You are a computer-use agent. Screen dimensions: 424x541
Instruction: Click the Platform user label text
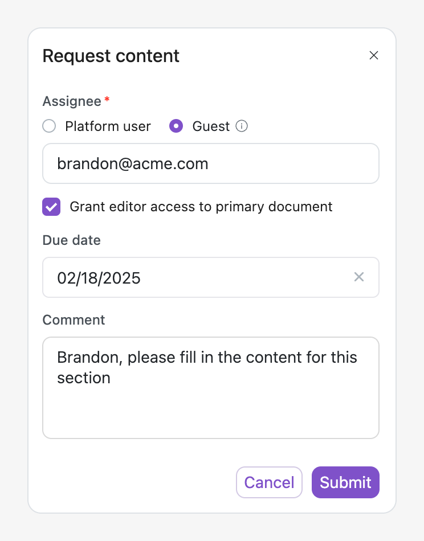(x=108, y=126)
